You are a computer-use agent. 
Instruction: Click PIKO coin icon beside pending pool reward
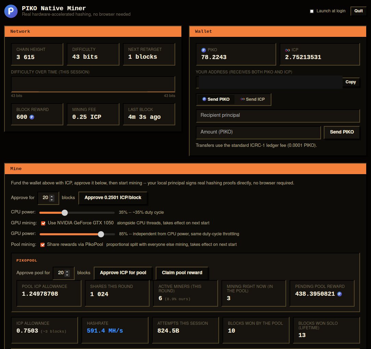point(340,294)
